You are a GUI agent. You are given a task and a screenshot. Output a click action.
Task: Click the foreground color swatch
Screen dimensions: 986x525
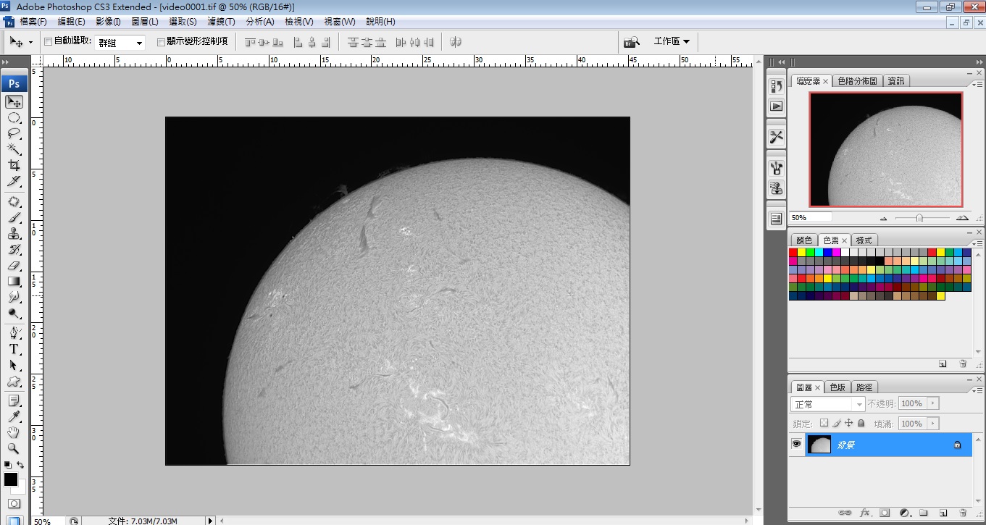(x=10, y=479)
